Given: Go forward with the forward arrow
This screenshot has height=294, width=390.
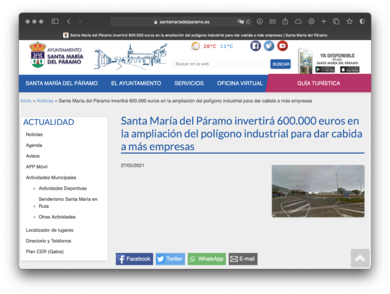Looking at the screenshot, I should click(80, 22).
